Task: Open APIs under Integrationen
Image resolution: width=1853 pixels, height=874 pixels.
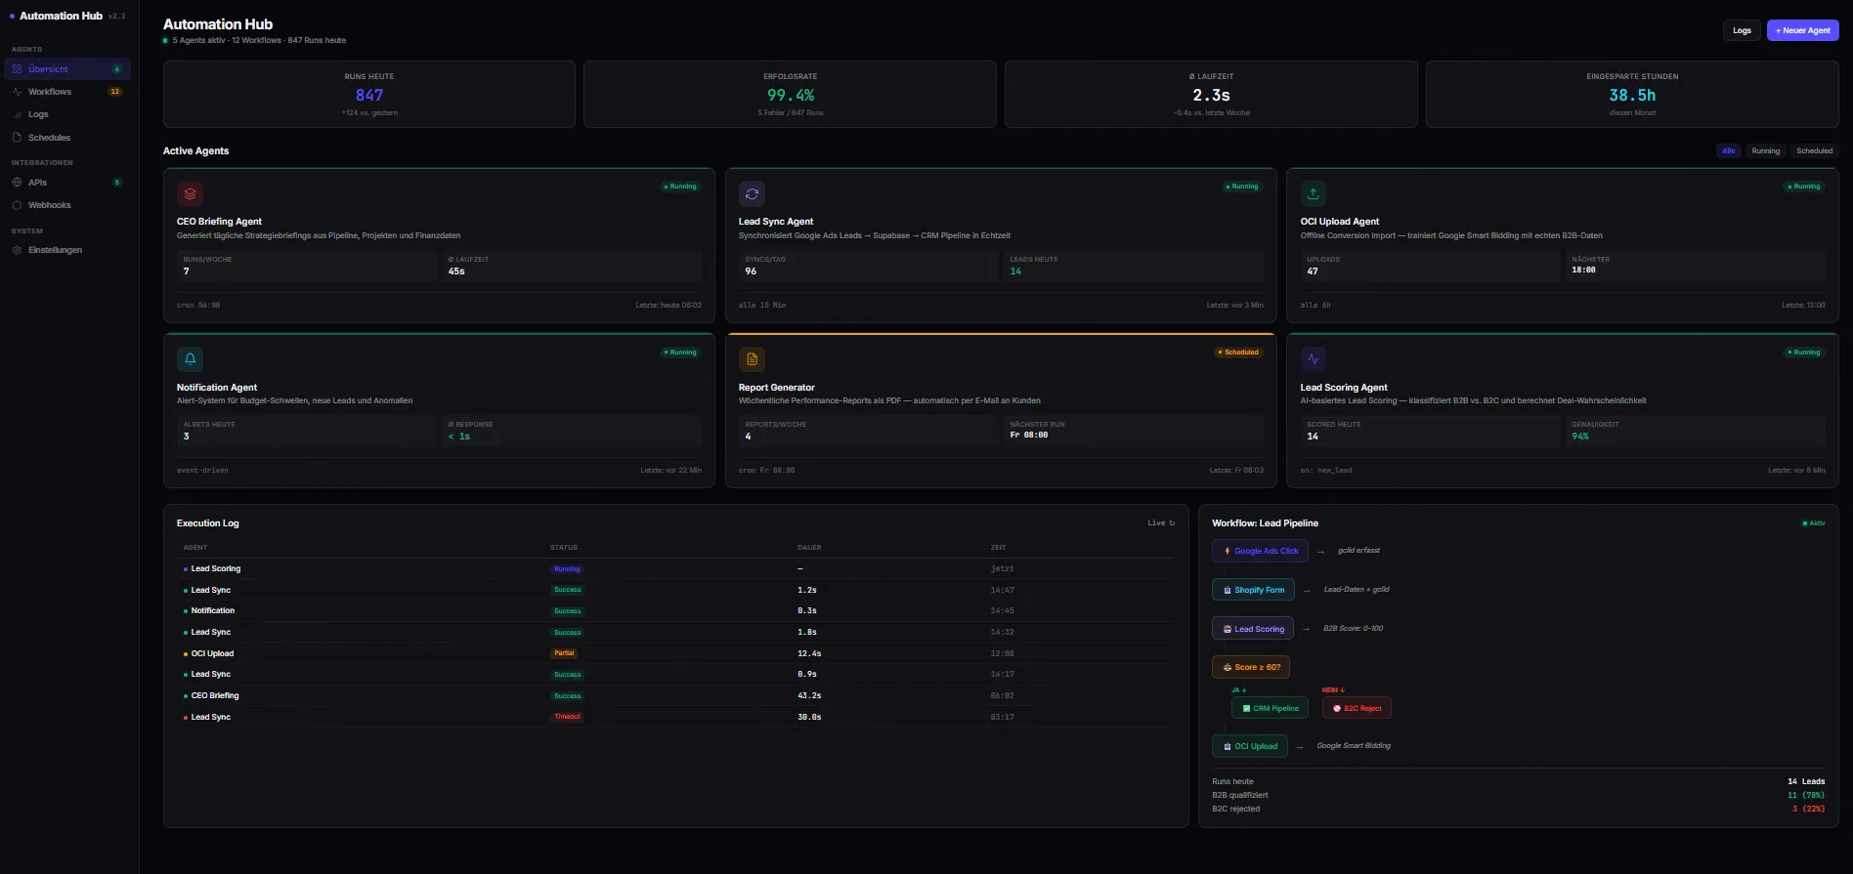Action: click(x=67, y=183)
